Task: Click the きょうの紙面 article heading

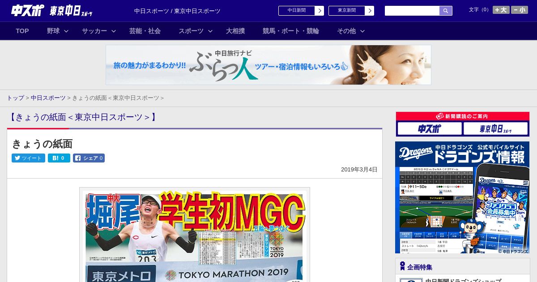Action: pyautogui.click(x=42, y=144)
